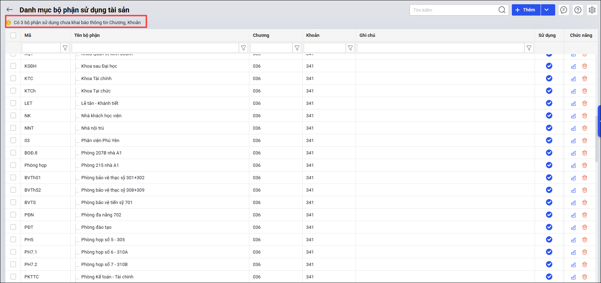The image size is (601, 283).
Task: Toggle the Sử dụng status for Lễ tân
Action: click(549, 103)
